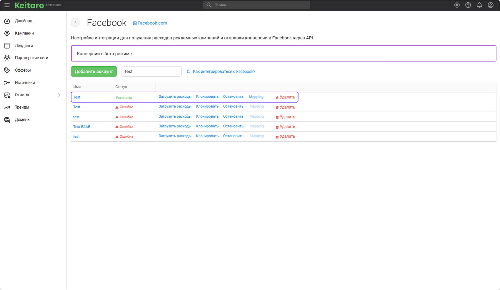Focus the top Поиск search field
Screen dimensions: 500x290
point(257,5)
